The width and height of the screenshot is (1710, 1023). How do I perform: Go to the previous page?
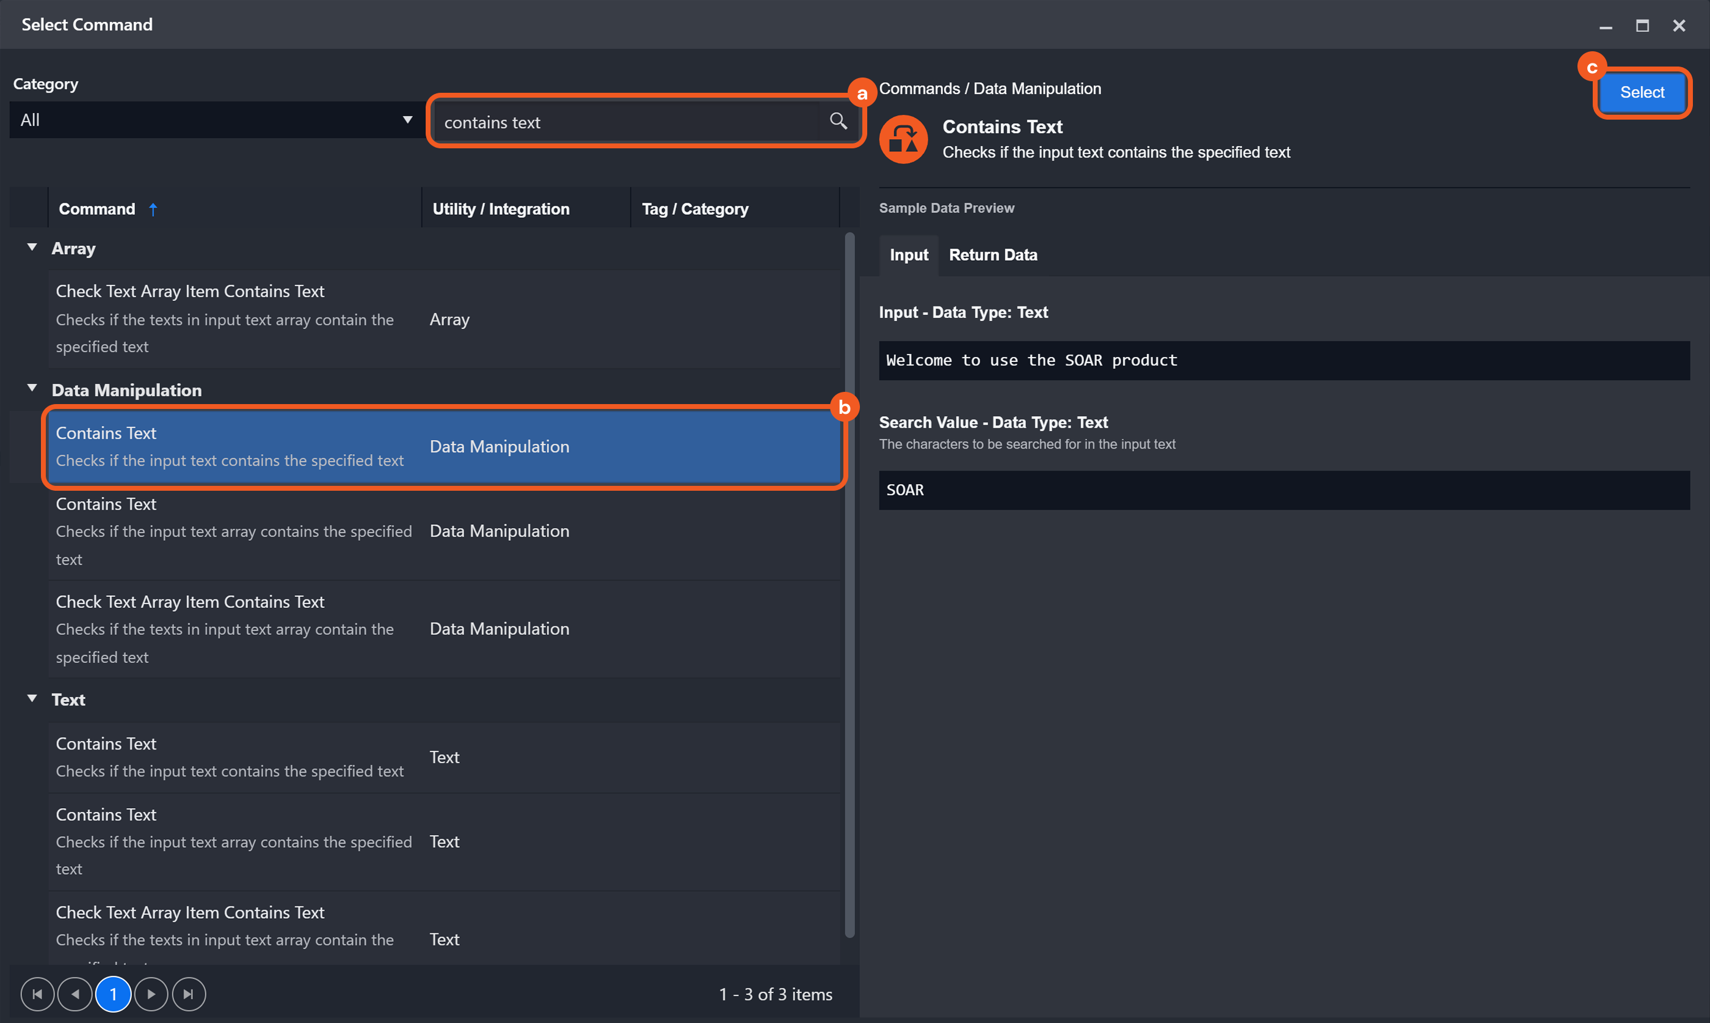[75, 994]
